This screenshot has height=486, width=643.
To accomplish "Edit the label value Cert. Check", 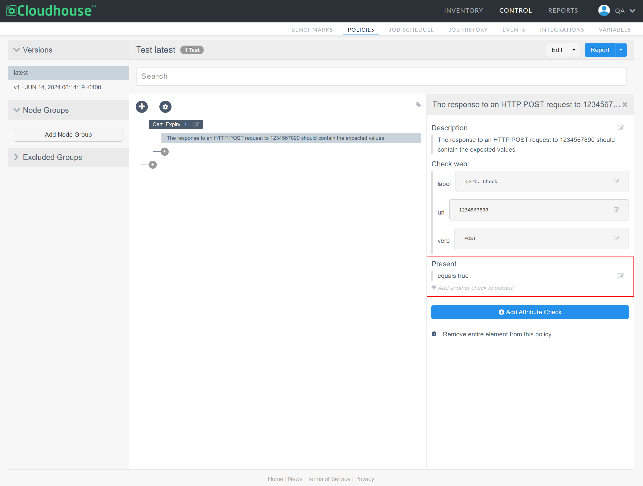I will (x=616, y=181).
